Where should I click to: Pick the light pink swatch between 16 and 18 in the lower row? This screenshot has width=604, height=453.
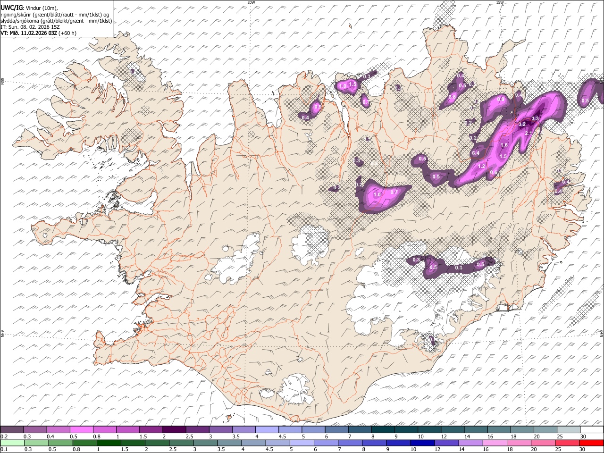[x=495, y=443]
